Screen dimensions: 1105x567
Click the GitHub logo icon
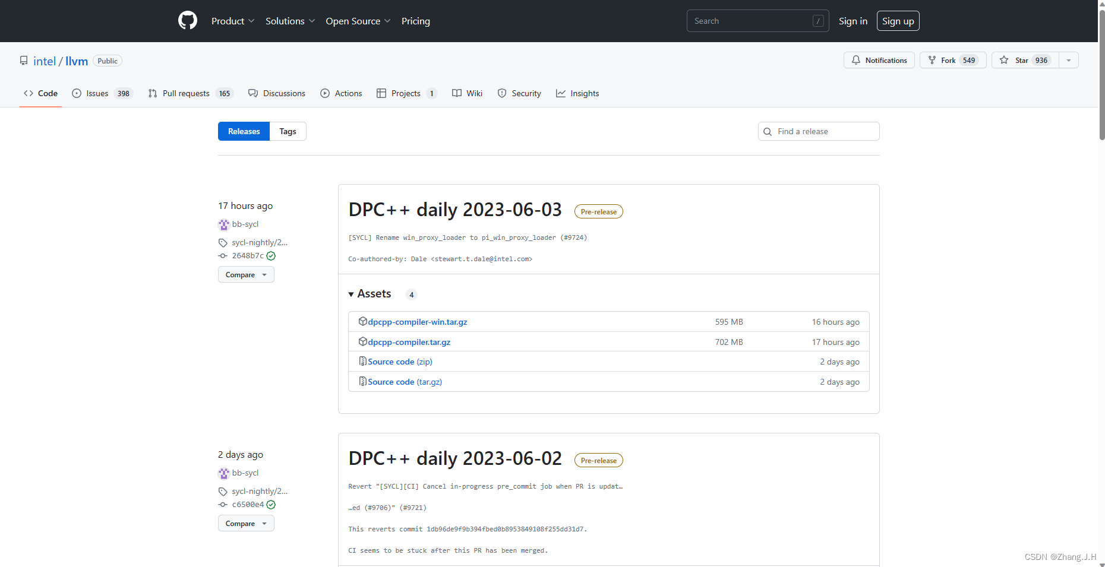click(187, 20)
